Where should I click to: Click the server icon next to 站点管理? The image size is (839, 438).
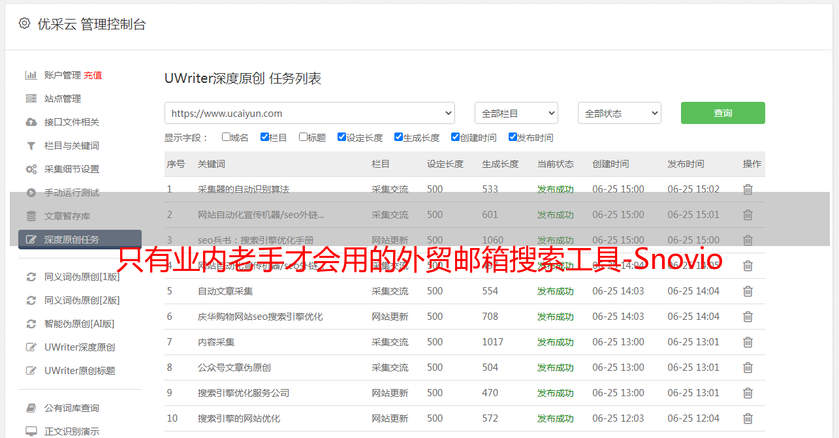(31, 99)
